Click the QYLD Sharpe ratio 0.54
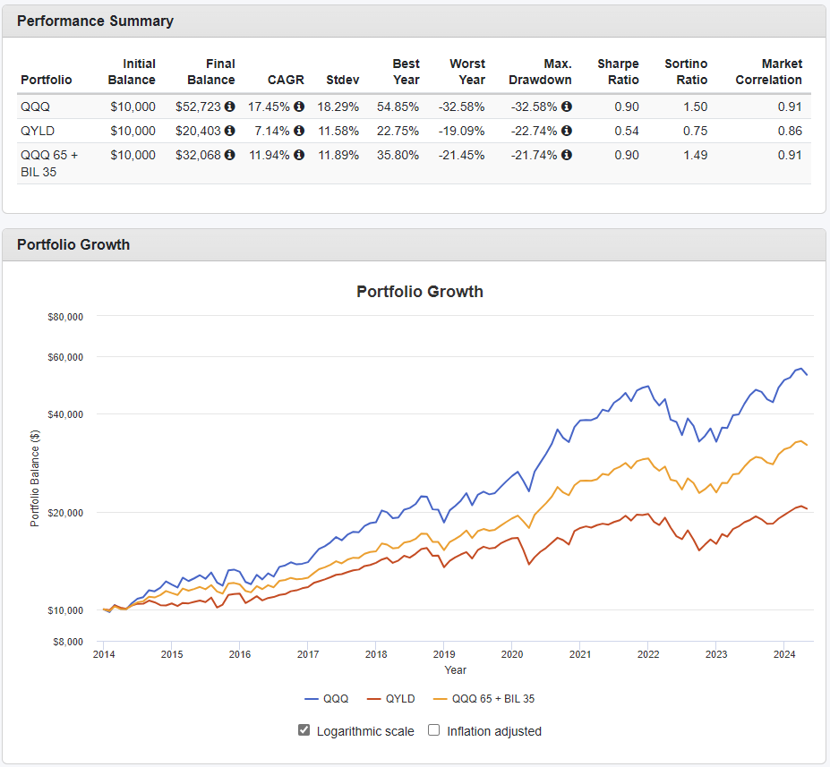830x767 pixels. click(x=627, y=131)
